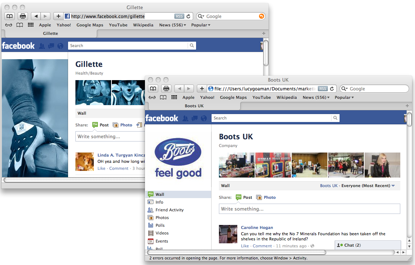Open Facebook messages icon in Boots UK window
This screenshot has width=415, height=265.
point(195,118)
